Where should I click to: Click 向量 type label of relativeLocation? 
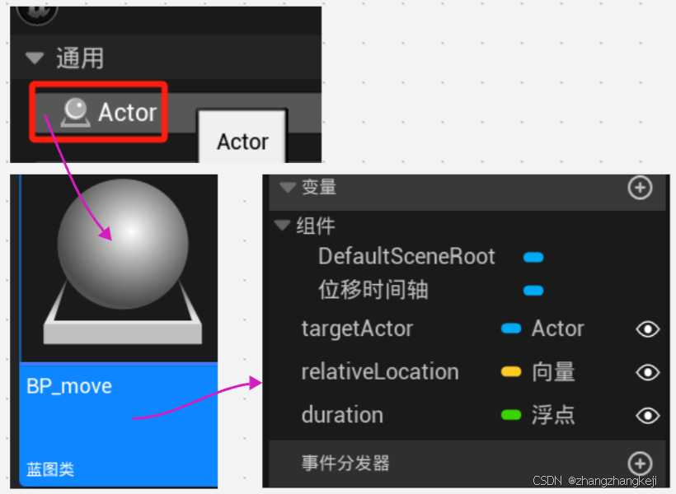click(553, 372)
